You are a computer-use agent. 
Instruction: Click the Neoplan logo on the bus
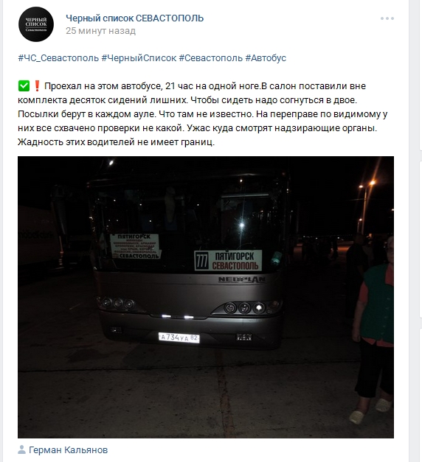point(242,279)
